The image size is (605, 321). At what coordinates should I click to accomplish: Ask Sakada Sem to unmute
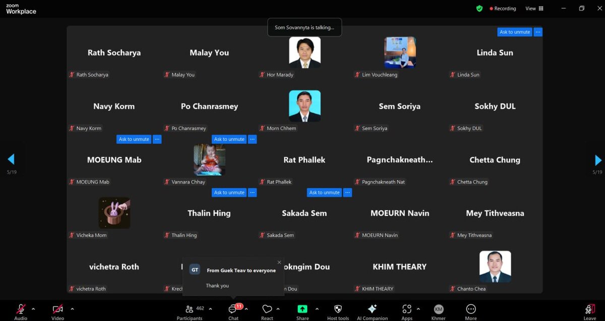coord(324,192)
